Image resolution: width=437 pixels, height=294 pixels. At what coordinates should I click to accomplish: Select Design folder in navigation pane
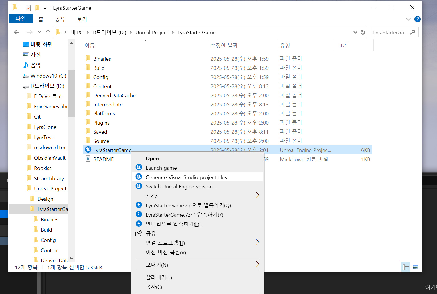pos(42,199)
